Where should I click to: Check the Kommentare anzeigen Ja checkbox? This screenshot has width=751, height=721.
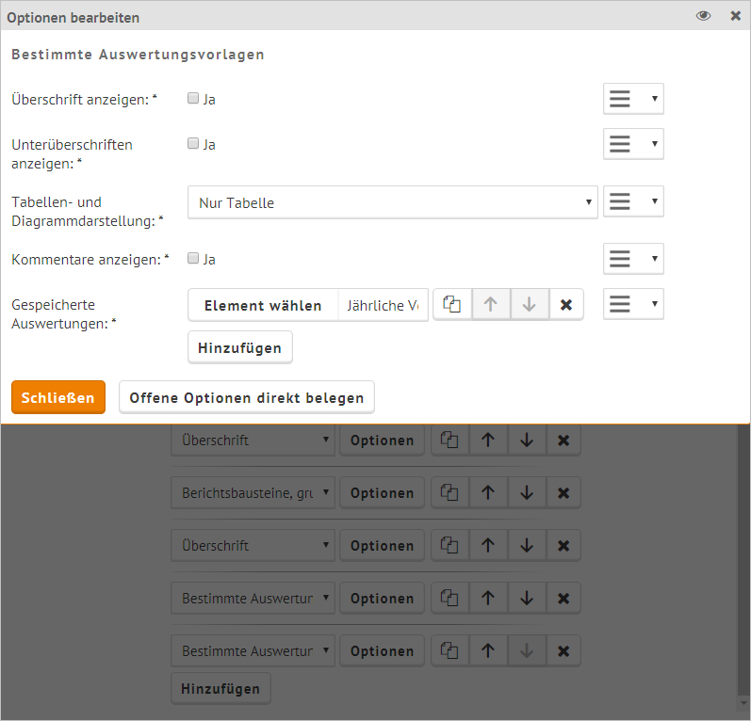click(x=193, y=258)
